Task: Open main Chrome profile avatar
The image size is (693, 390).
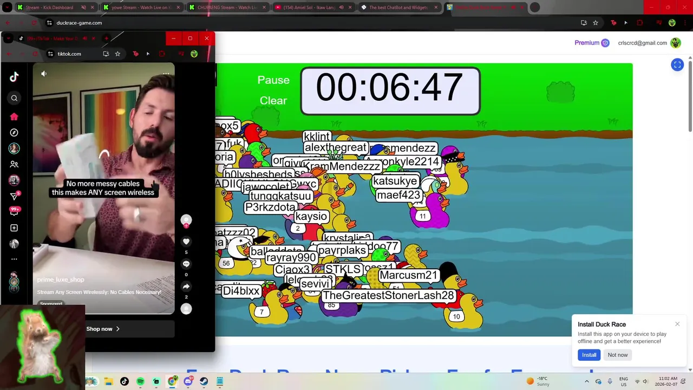Action: point(672,23)
